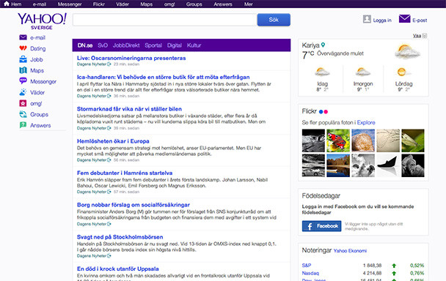This screenshot has width=446, height=281.
Task: Click the Logga in text link
Action: tap(382, 20)
